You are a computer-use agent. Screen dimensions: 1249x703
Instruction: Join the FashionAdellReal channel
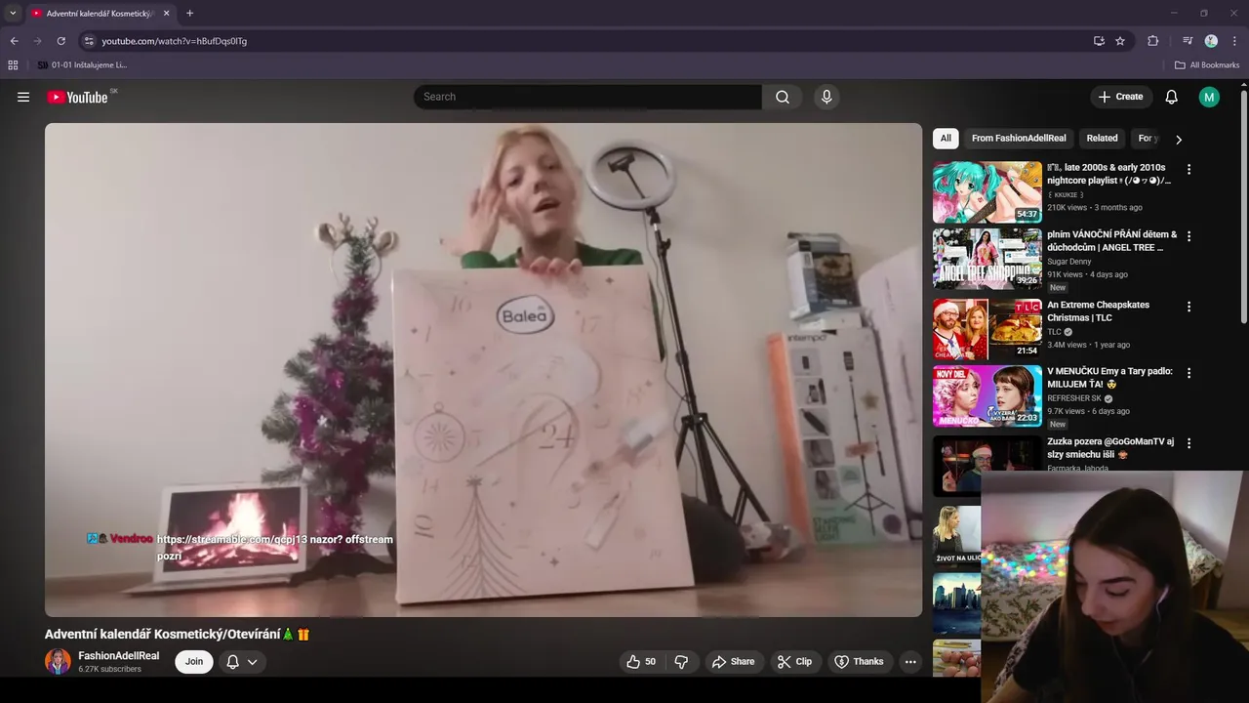tap(194, 662)
